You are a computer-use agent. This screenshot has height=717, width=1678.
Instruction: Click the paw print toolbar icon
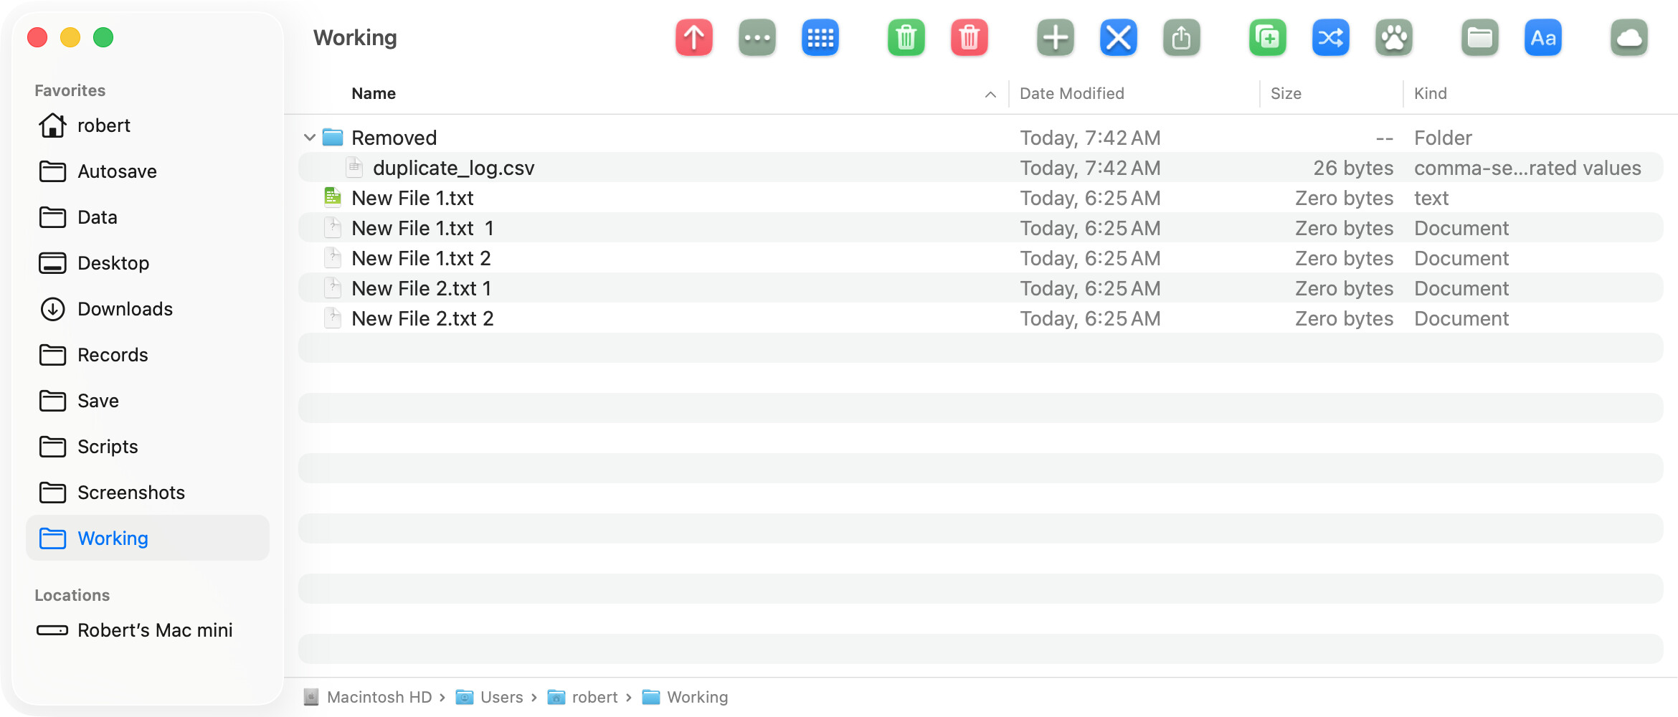click(1393, 37)
